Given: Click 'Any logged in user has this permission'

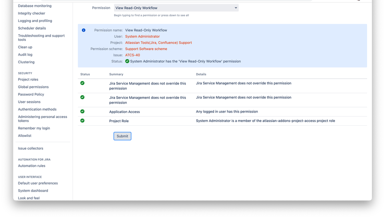Looking at the screenshot, I should tap(227, 111).
